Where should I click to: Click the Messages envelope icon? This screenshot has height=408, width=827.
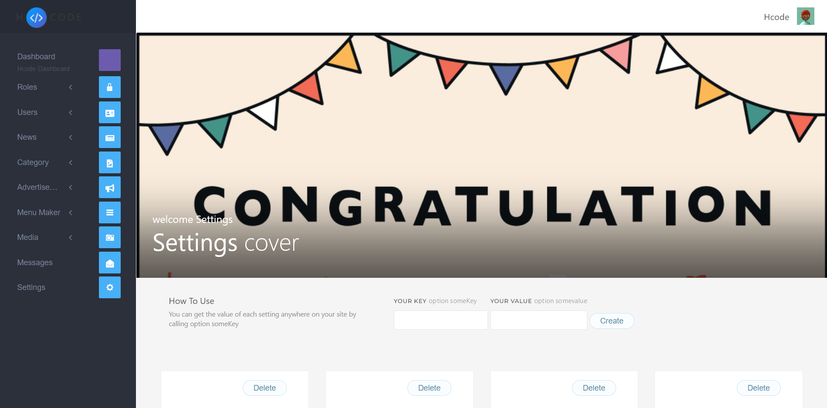coord(110,263)
